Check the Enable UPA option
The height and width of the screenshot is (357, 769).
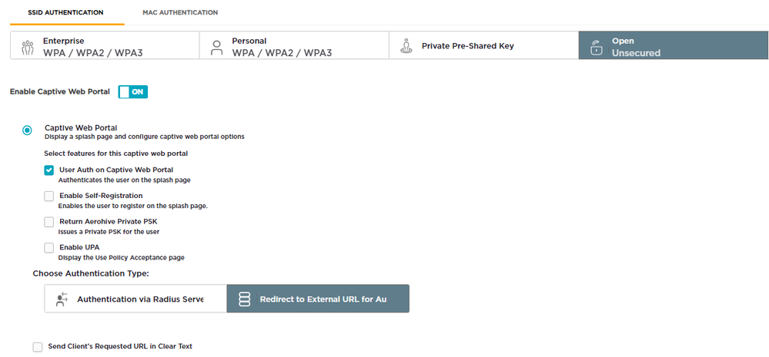[x=49, y=248]
